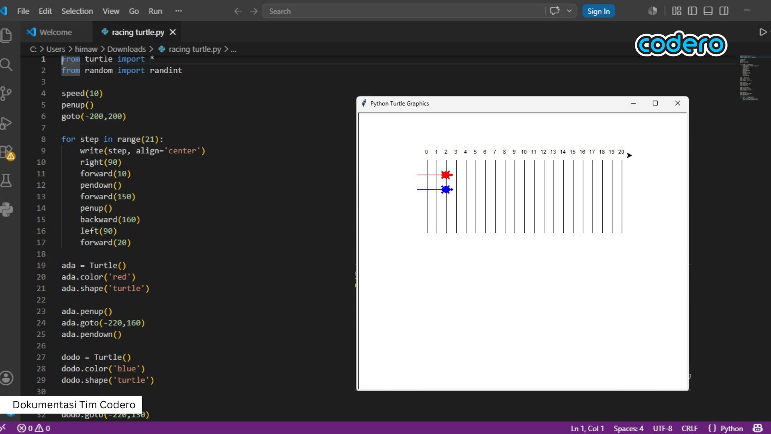
Task: Open the Go menu
Action: coord(134,11)
